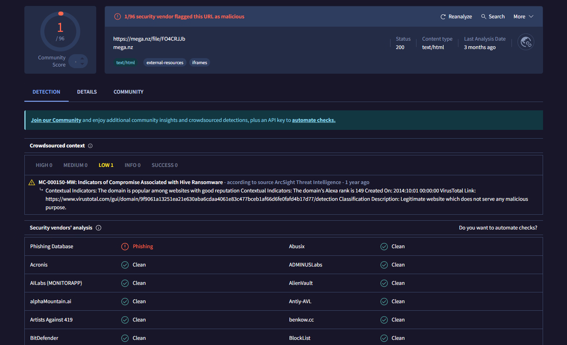The height and width of the screenshot is (345, 567).
Task: Open the DETAILS tab
Action: pyautogui.click(x=87, y=92)
